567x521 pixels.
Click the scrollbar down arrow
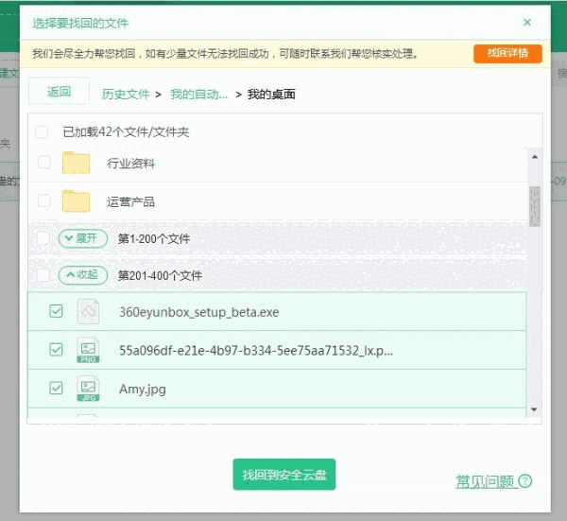534,409
